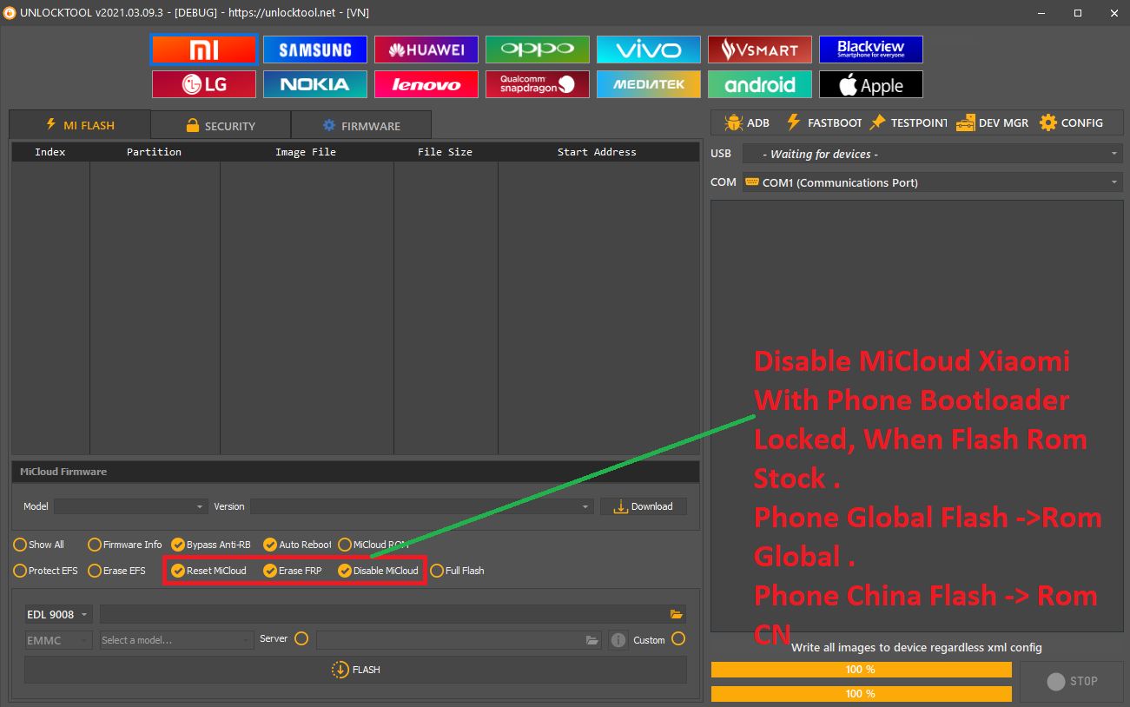Click the Image File column header
This screenshot has width=1130, height=707.
point(307,152)
